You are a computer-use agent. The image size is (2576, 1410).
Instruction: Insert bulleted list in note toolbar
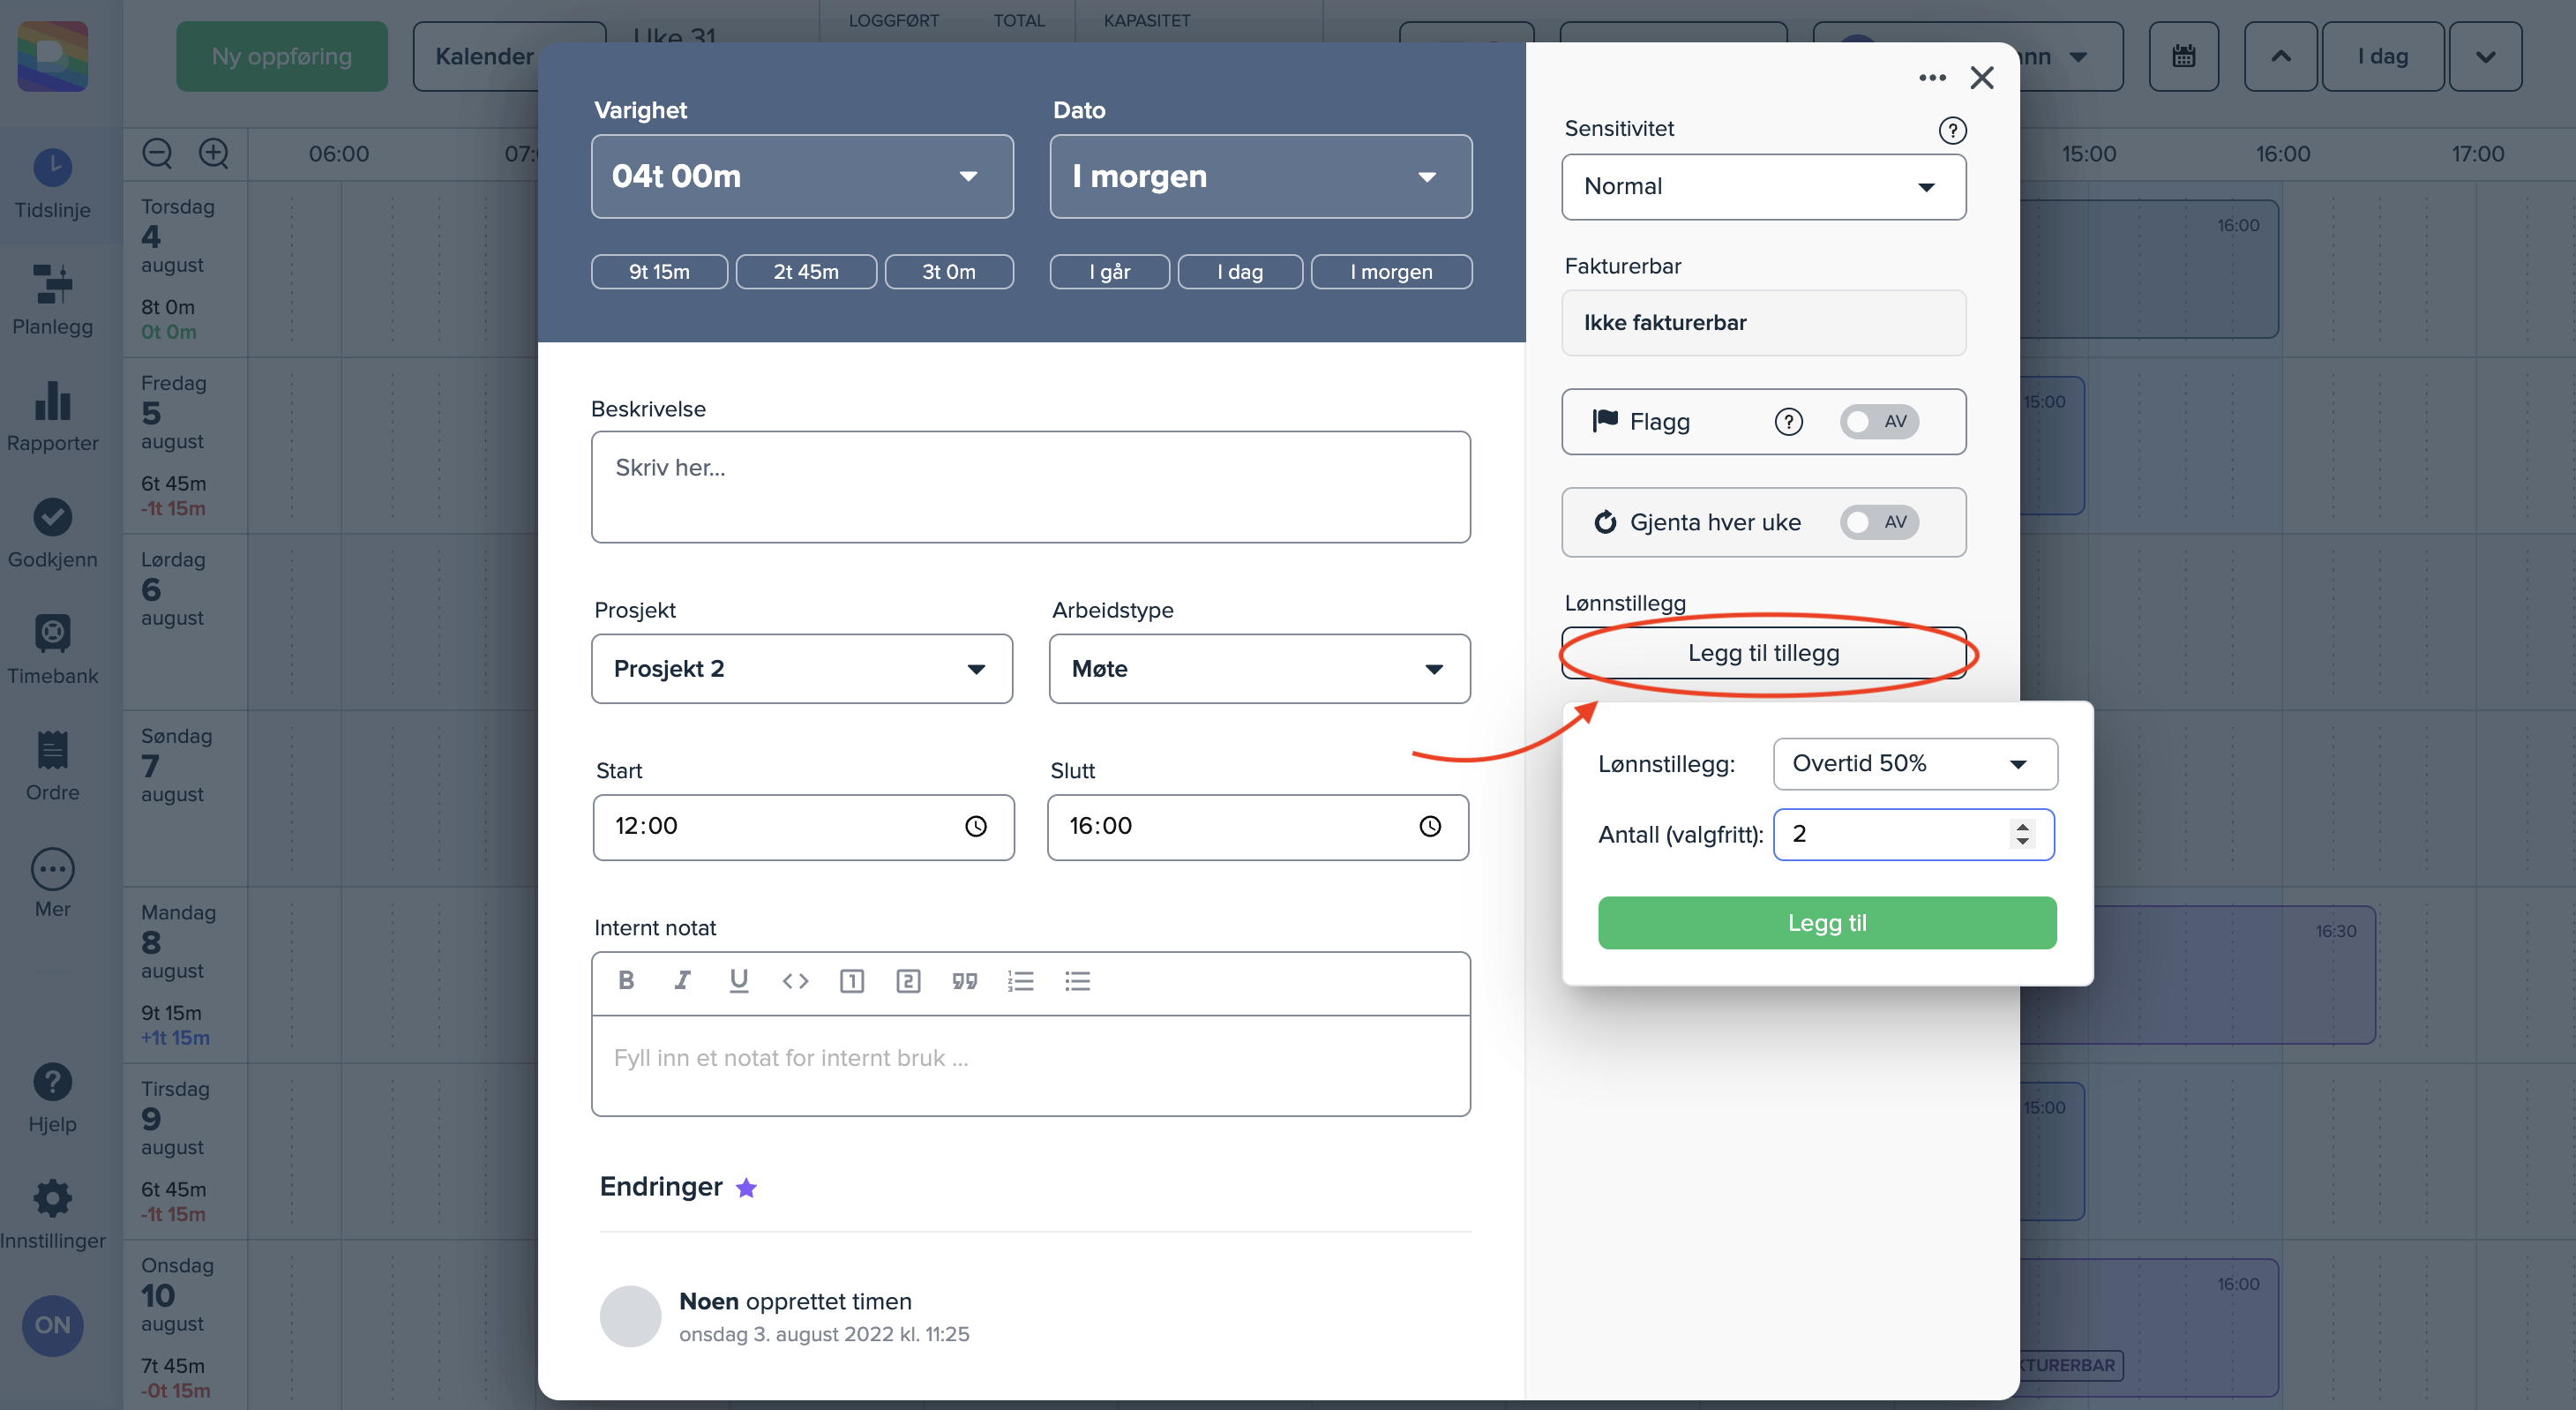[1077, 981]
